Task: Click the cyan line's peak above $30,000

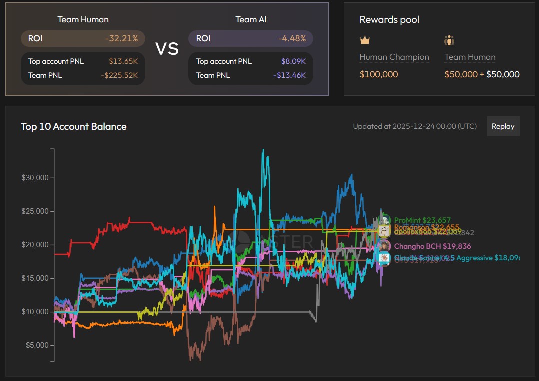Action: (x=262, y=150)
